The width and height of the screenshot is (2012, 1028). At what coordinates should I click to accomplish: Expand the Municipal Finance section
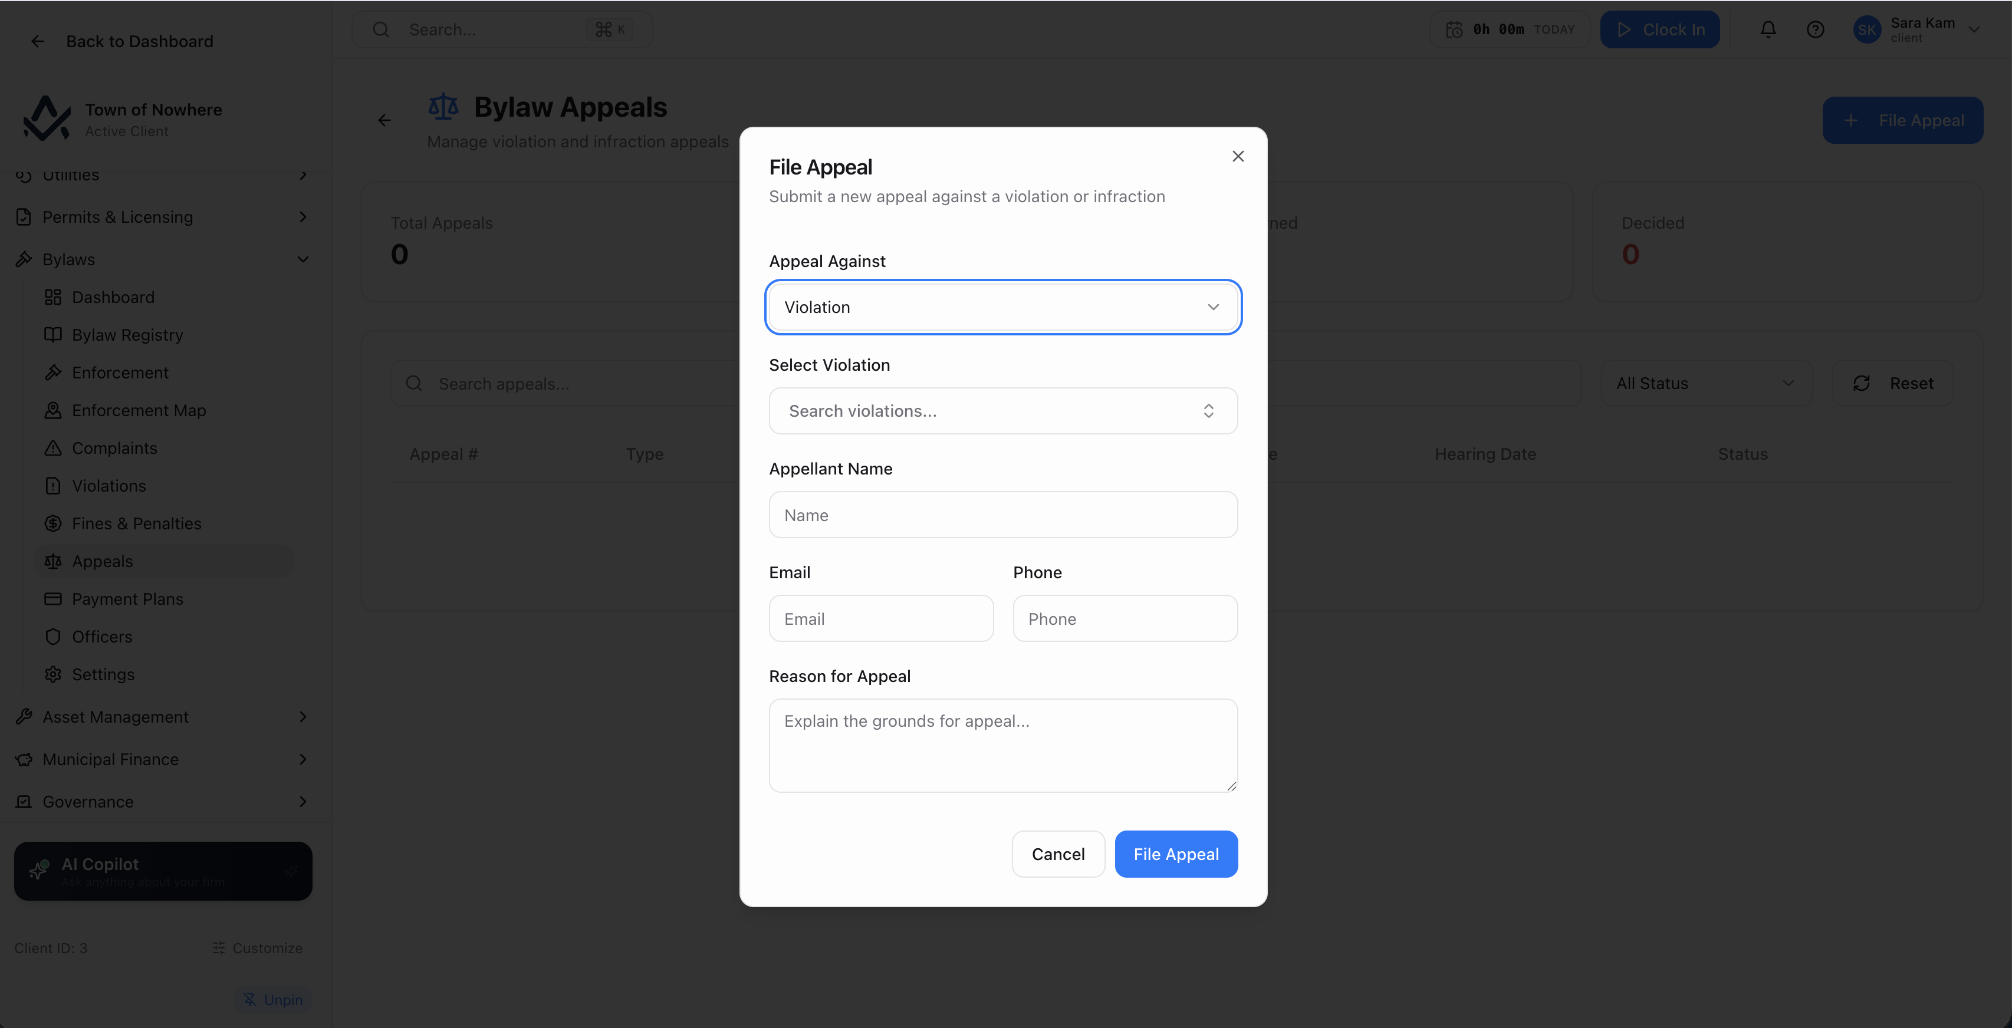coord(163,759)
